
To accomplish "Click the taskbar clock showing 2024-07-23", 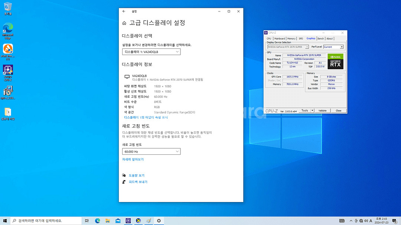I will tap(381, 221).
